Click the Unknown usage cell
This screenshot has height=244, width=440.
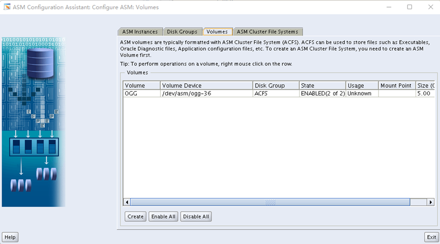[362, 93]
